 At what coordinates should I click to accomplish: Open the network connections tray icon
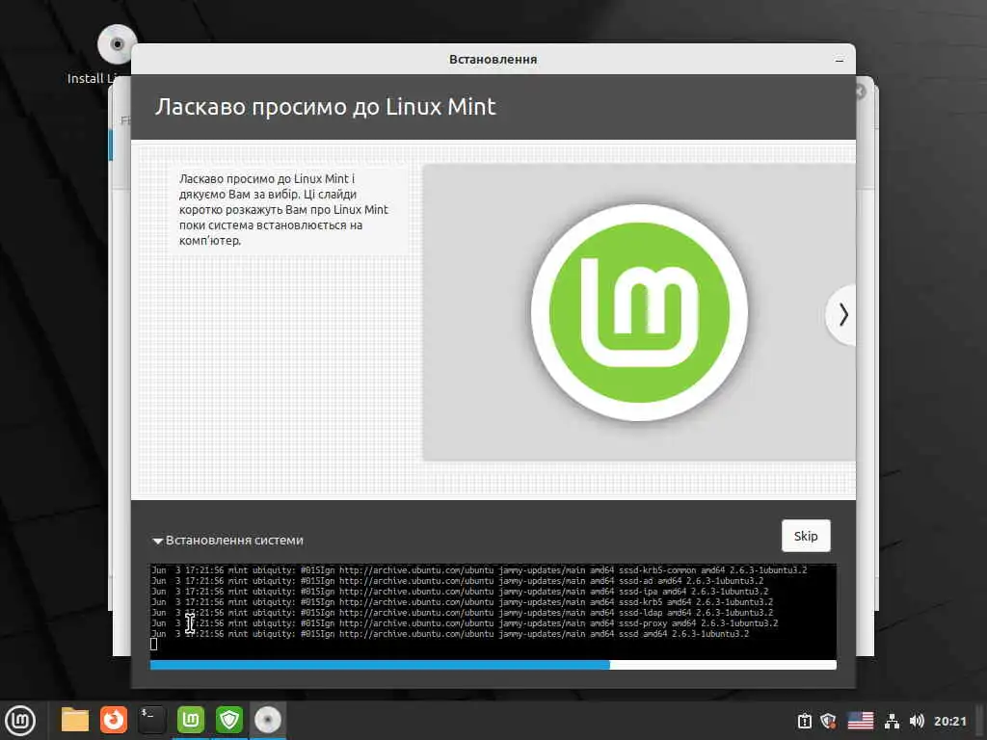pos(892,721)
